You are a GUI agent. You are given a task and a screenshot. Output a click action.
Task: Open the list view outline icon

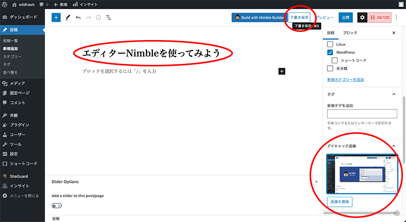tap(109, 17)
